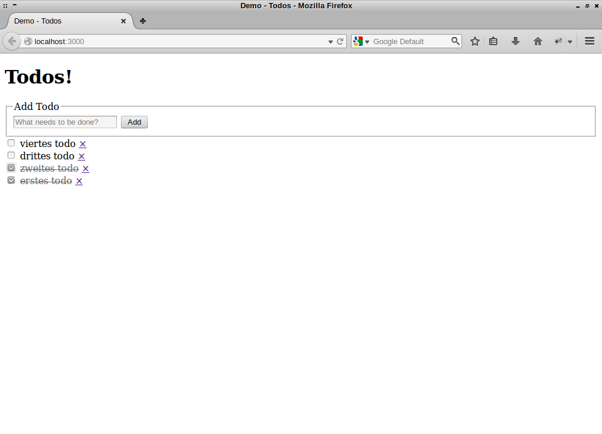Reload the page with the refresh icon
This screenshot has width=602, height=434.
(x=340, y=42)
